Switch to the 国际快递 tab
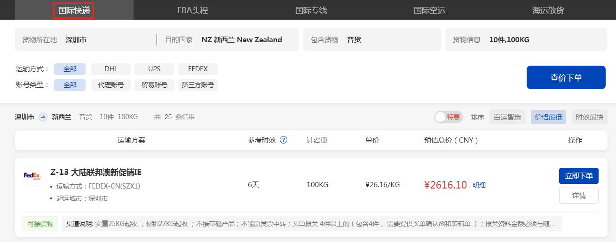 (74, 10)
